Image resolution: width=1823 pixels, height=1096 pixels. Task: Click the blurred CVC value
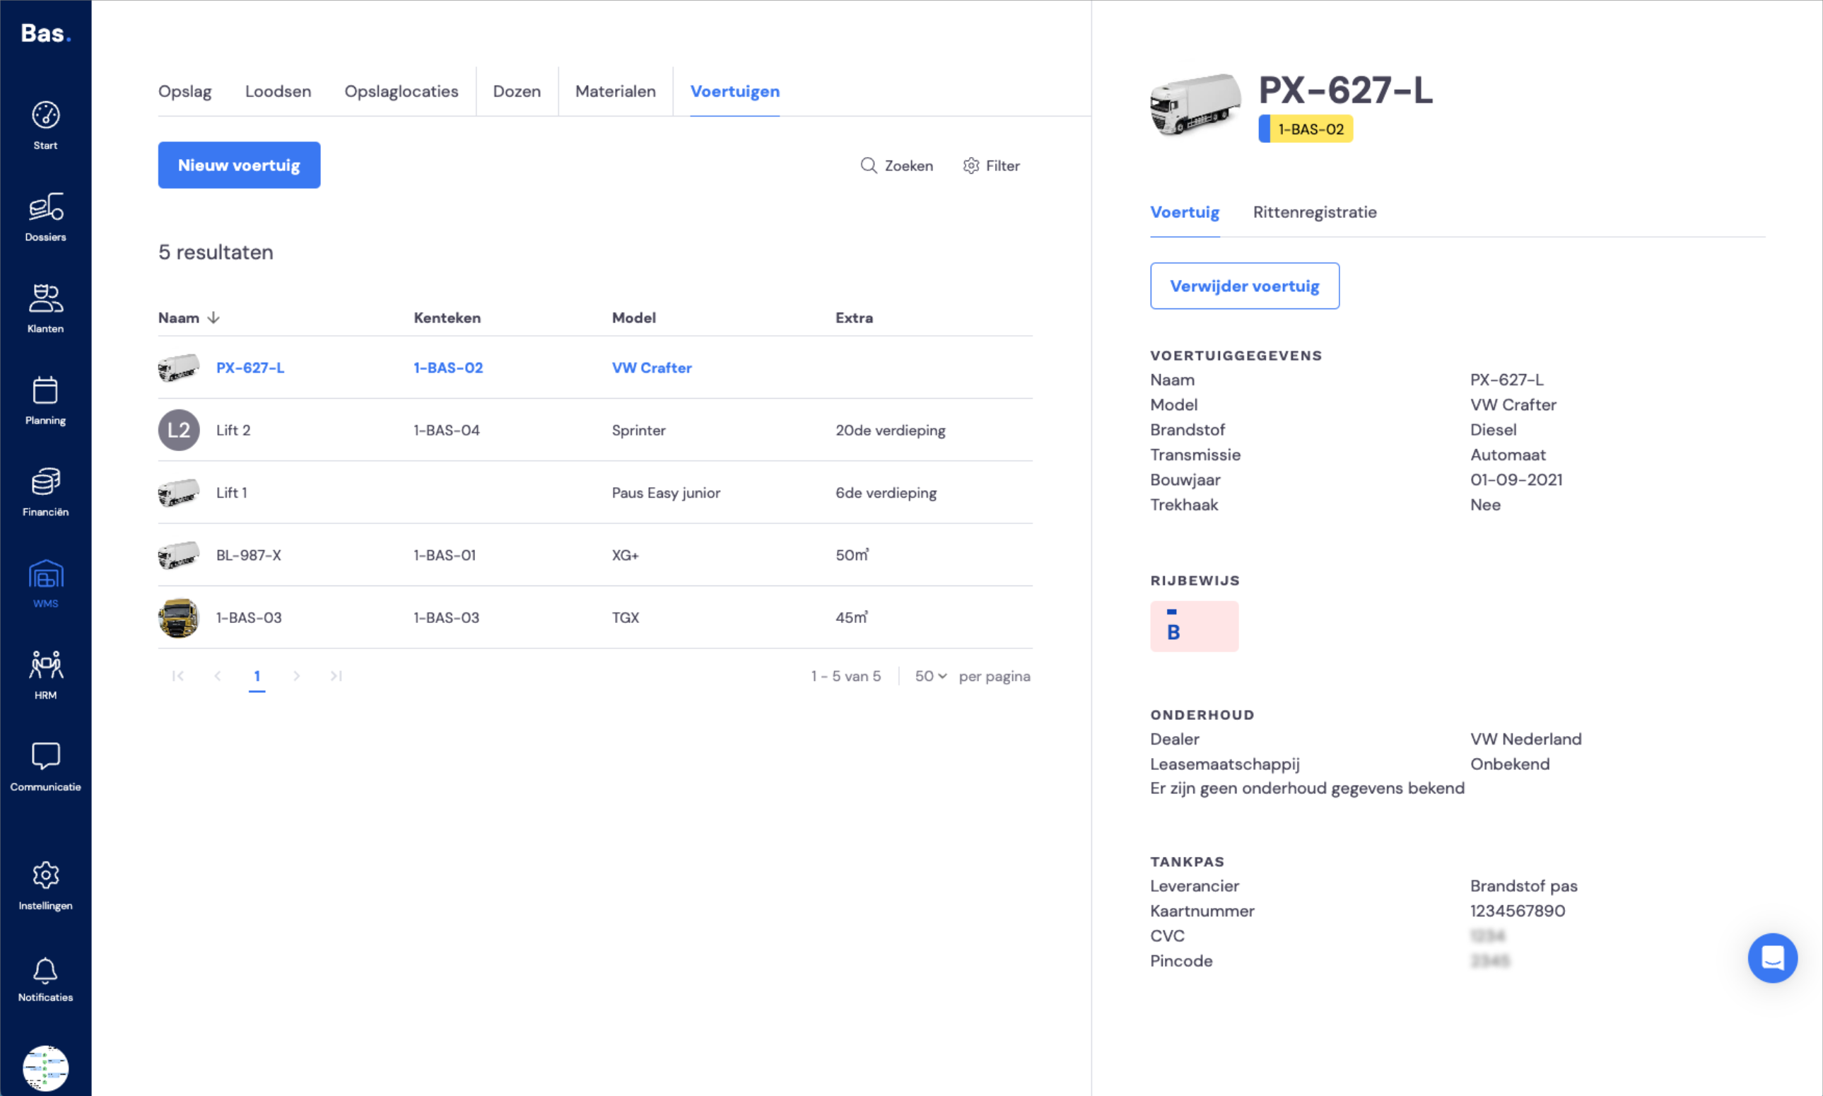[x=1487, y=935]
